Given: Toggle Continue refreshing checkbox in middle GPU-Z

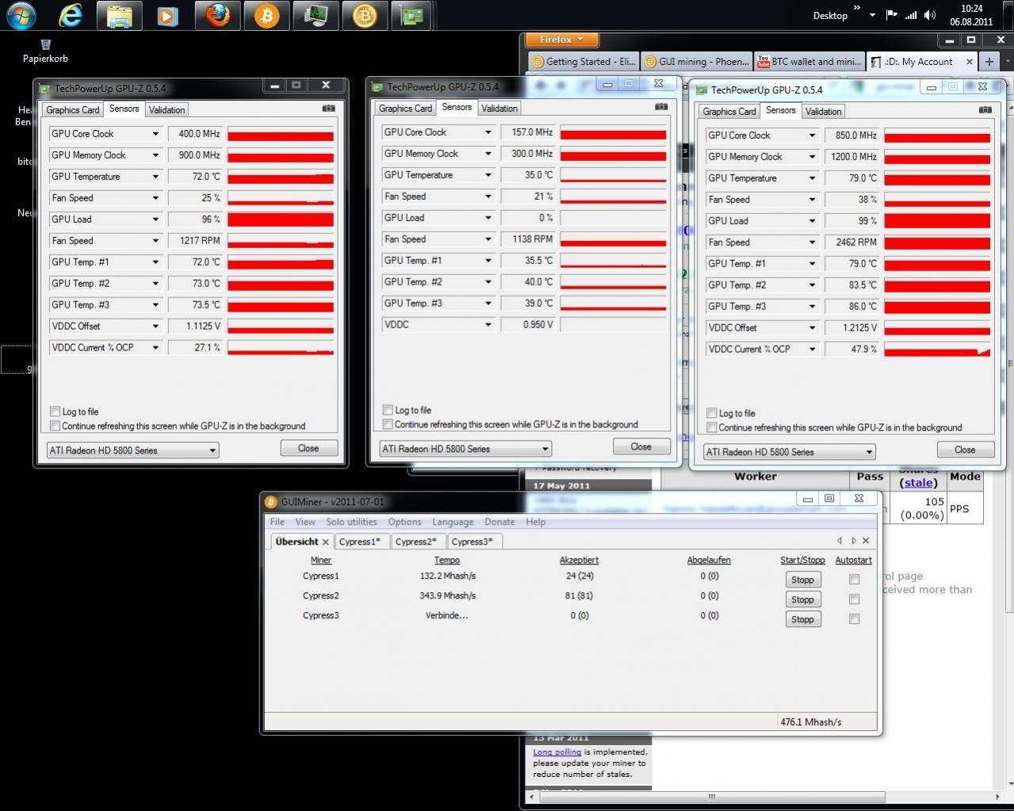Looking at the screenshot, I should tap(388, 424).
